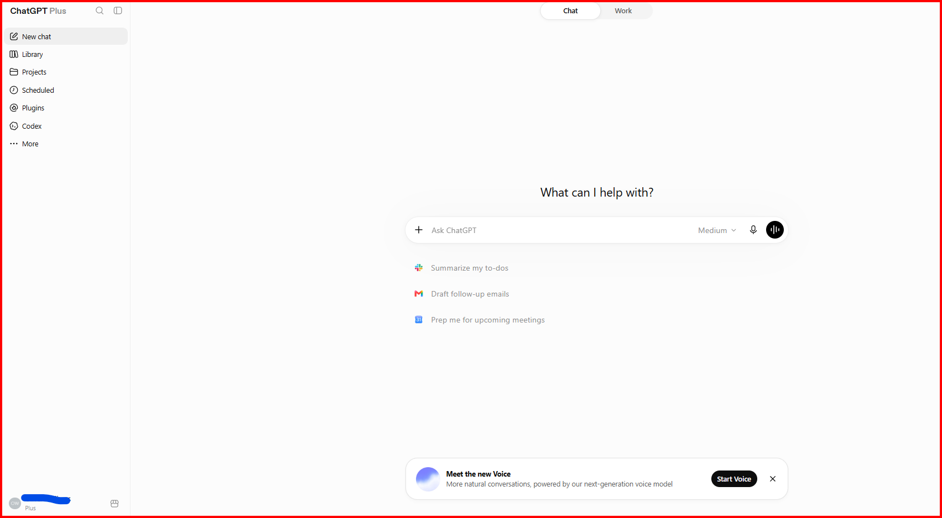Click the Projects folder icon
This screenshot has height=518, width=942.
coord(14,72)
